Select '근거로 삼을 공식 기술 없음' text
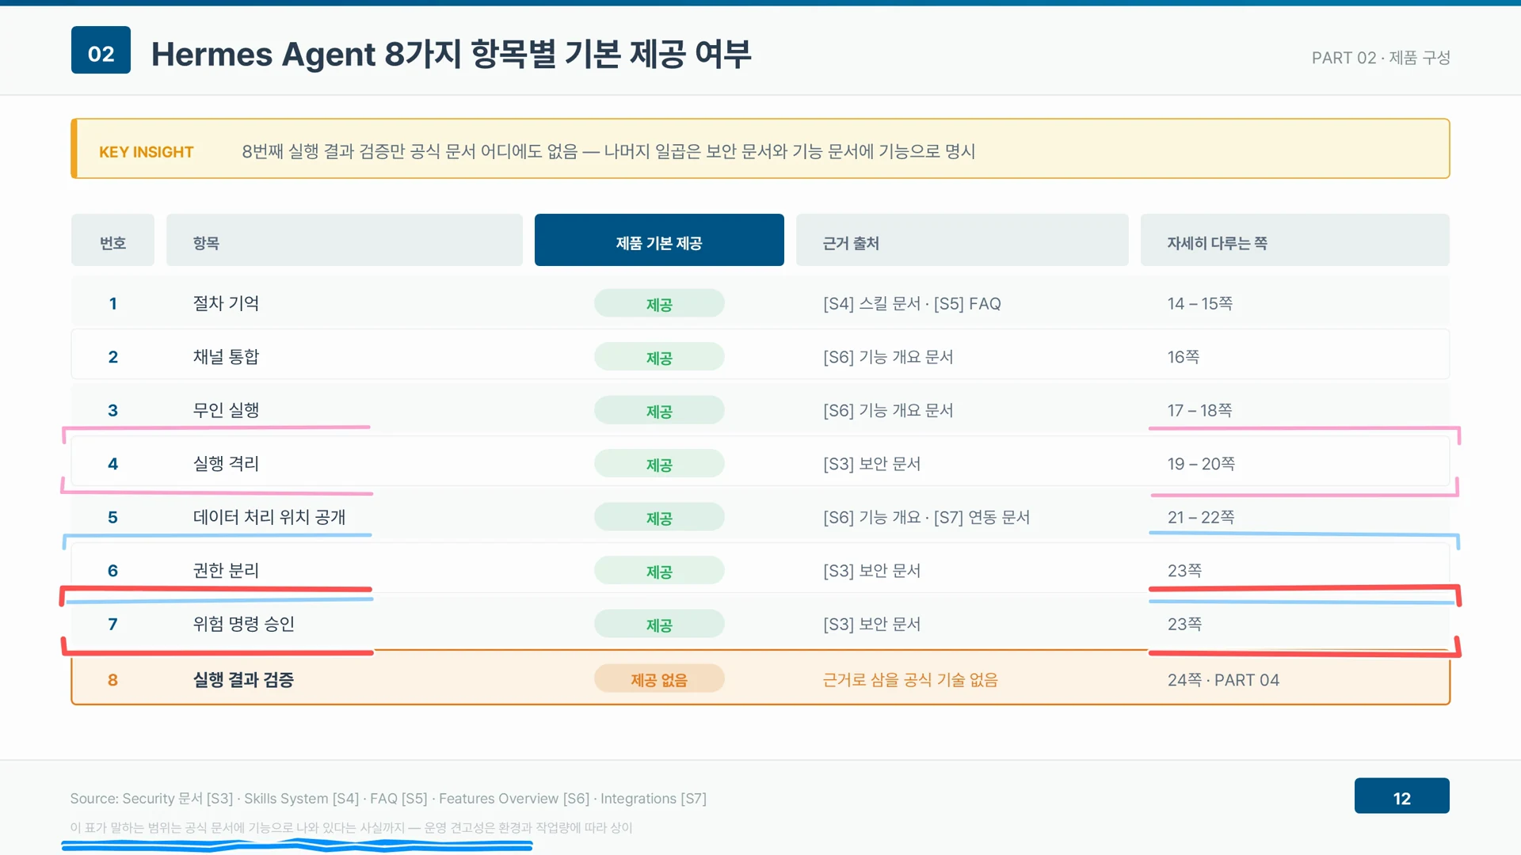Screen dimensions: 1521x855 pyautogui.click(x=910, y=680)
